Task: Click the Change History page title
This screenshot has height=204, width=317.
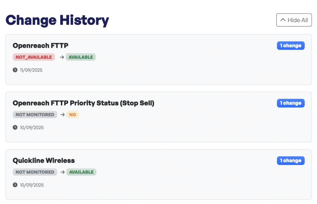Action: [x=57, y=20]
